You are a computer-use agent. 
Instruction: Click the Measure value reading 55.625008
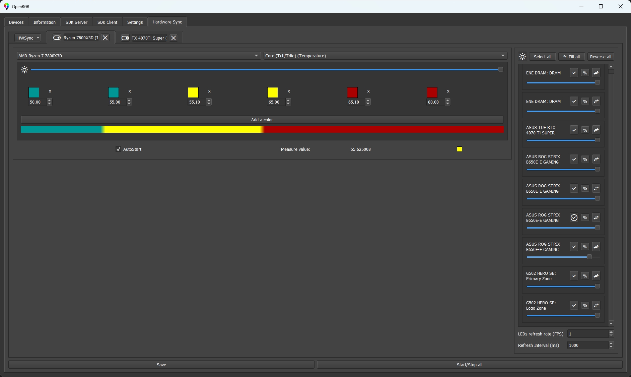coord(361,149)
